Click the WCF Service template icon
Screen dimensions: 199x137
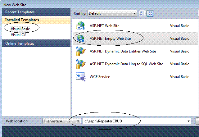[x=81, y=76]
